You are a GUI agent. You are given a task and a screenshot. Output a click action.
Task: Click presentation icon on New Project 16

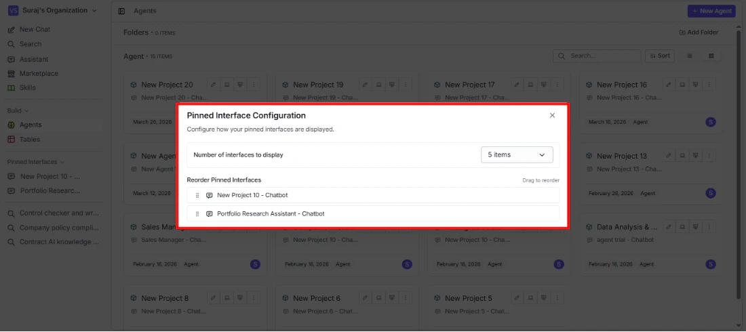(696, 85)
